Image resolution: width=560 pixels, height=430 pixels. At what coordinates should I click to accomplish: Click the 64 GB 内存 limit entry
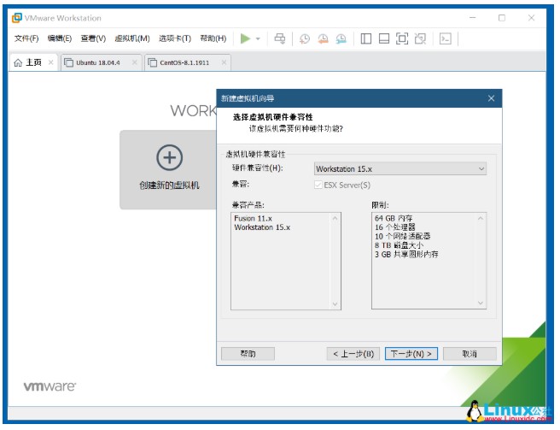tap(394, 218)
